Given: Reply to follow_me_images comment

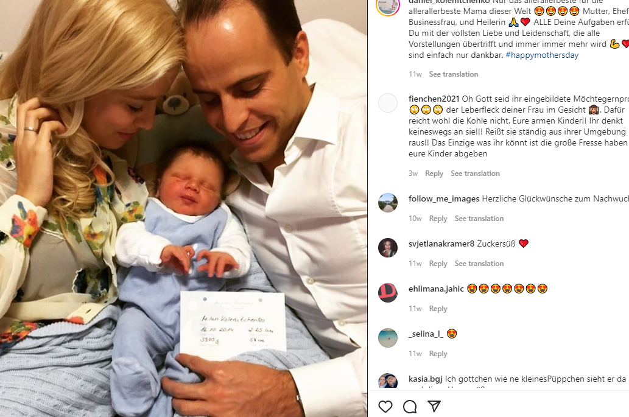Looking at the screenshot, I should pyautogui.click(x=438, y=219).
